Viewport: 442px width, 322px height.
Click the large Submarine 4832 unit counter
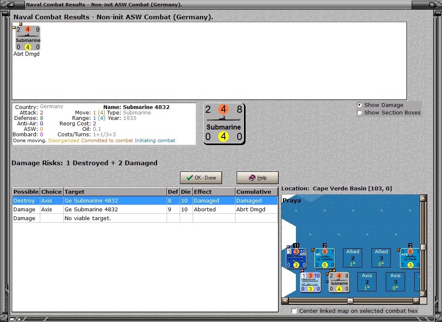(x=224, y=124)
